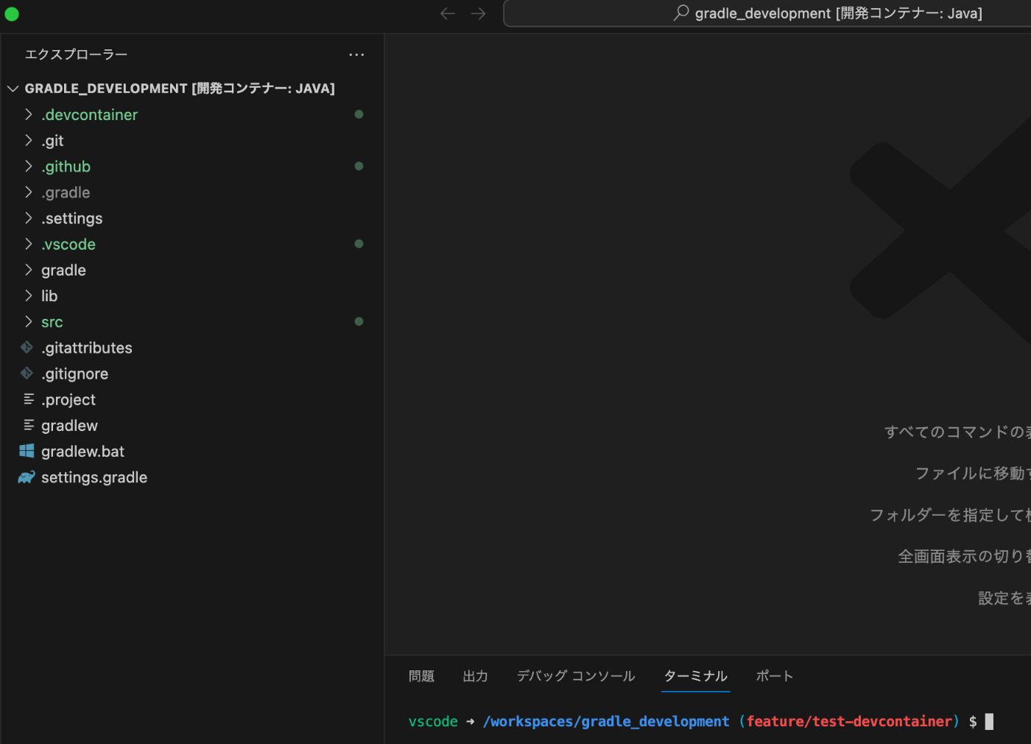Image resolution: width=1031 pixels, height=744 pixels.
Task: Open the Explorer More Actions ellipsis menu
Action: (x=356, y=55)
